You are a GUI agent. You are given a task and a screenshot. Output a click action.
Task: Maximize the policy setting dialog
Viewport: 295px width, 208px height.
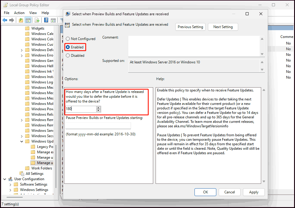pos(247,14)
